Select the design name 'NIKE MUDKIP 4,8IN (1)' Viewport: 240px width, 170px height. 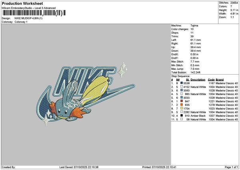coord(28,18)
